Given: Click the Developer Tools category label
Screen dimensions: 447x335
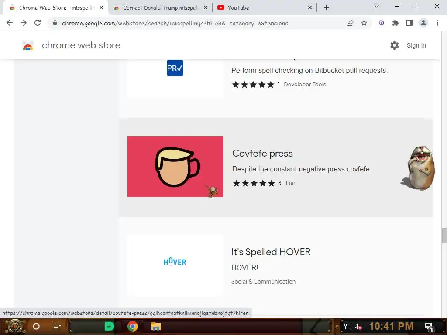Looking at the screenshot, I should 305,84.
